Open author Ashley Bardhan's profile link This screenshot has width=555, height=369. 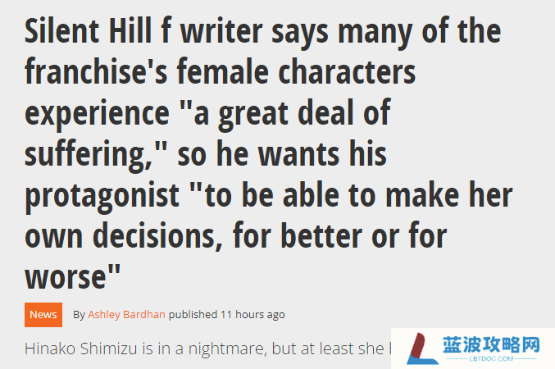tap(126, 314)
